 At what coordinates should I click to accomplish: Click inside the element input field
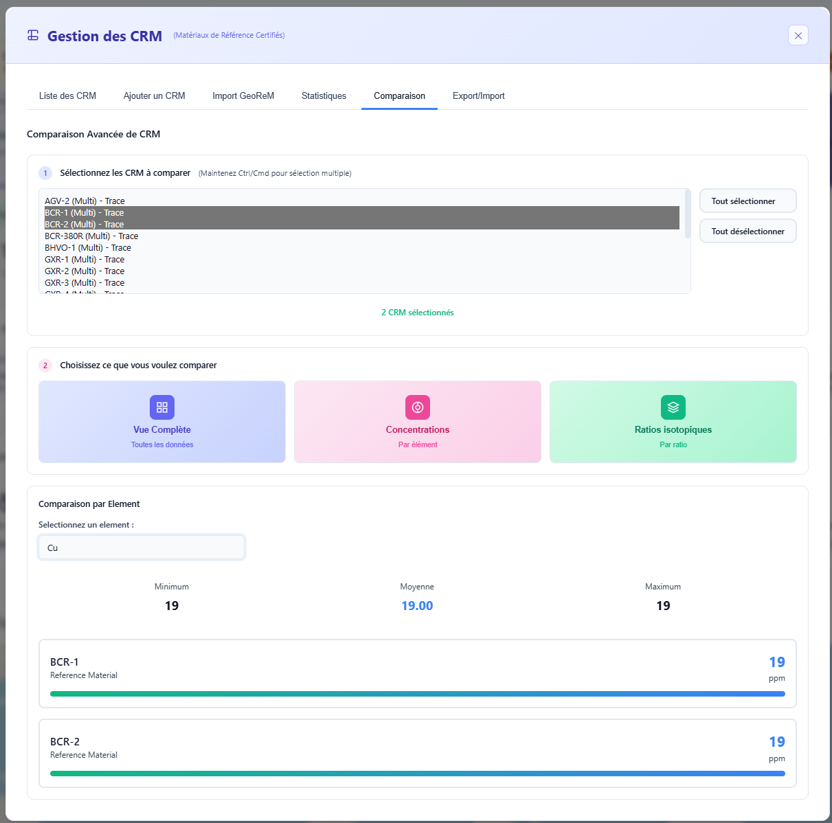[x=141, y=547]
